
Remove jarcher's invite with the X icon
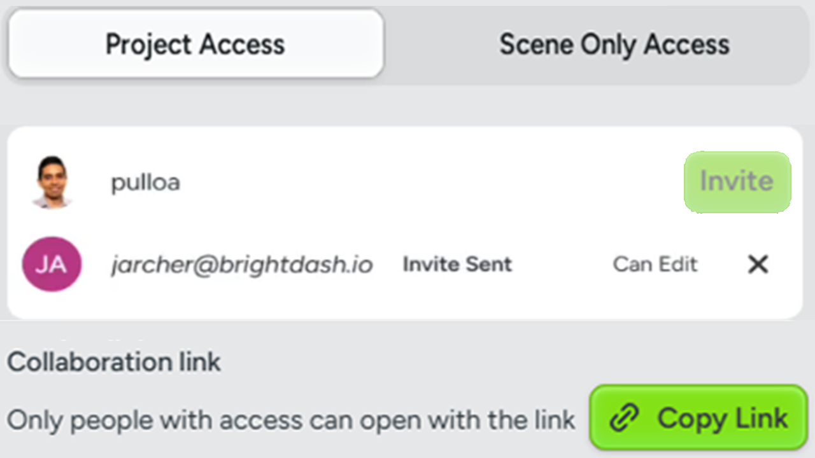pyautogui.click(x=758, y=265)
